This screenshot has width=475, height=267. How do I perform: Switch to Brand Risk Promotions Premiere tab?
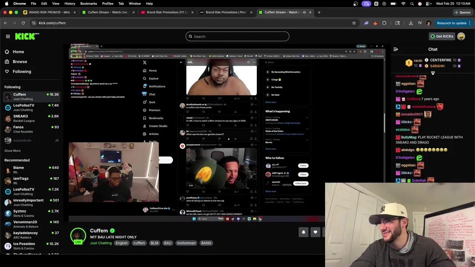pyautogui.click(x=226, y=12)
